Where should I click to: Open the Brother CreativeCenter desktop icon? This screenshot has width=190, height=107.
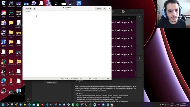click(x=4, y=24)
